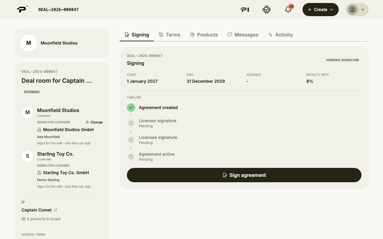Click the Starling Toy Co. avatar
Image resolution: width=383 pixels, height=239 pixels.
pyautogui.click(x=28, y=156)
